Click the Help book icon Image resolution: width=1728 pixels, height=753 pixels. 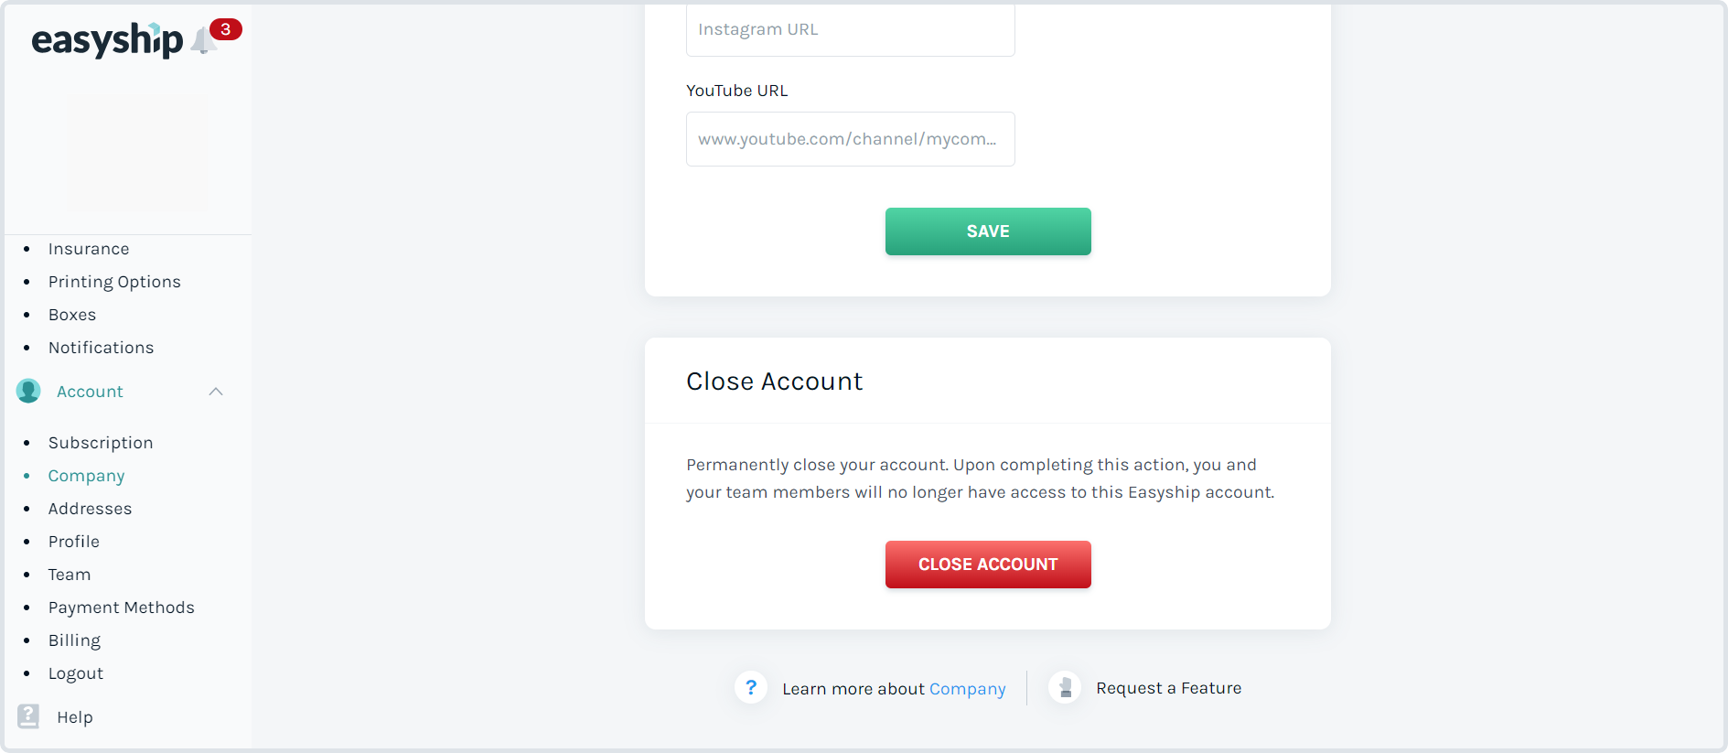coord(28,716)
